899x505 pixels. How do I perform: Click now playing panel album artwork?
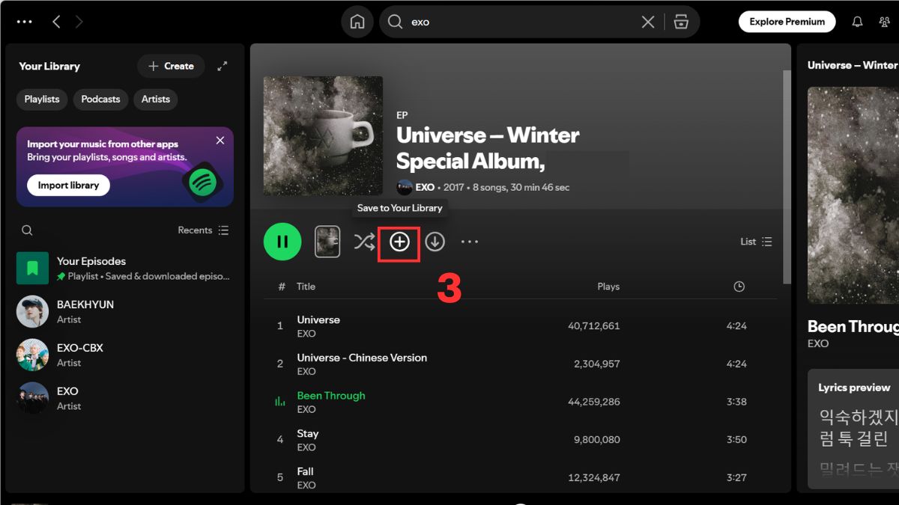[x=853, y=195]
